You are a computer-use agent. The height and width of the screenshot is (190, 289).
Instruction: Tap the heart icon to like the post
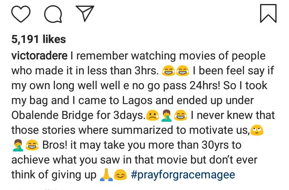coord(21,14)
